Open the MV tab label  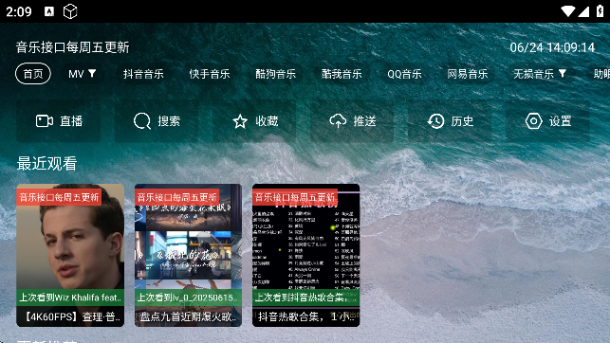tap(76, 74)
